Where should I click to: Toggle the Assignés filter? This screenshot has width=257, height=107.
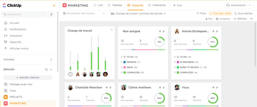[x=223, y=19]
